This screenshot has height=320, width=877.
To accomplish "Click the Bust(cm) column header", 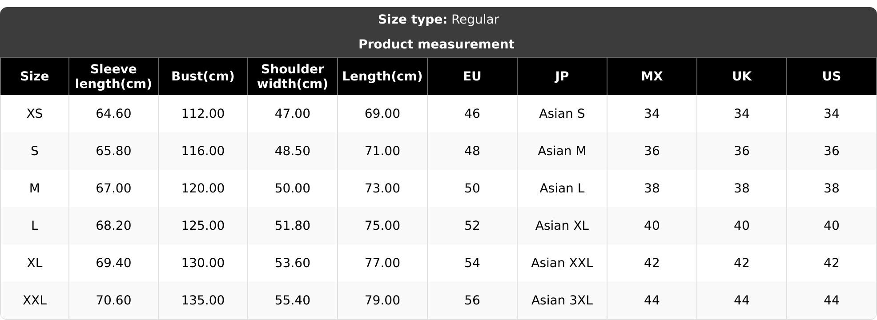I will (203, 76).
